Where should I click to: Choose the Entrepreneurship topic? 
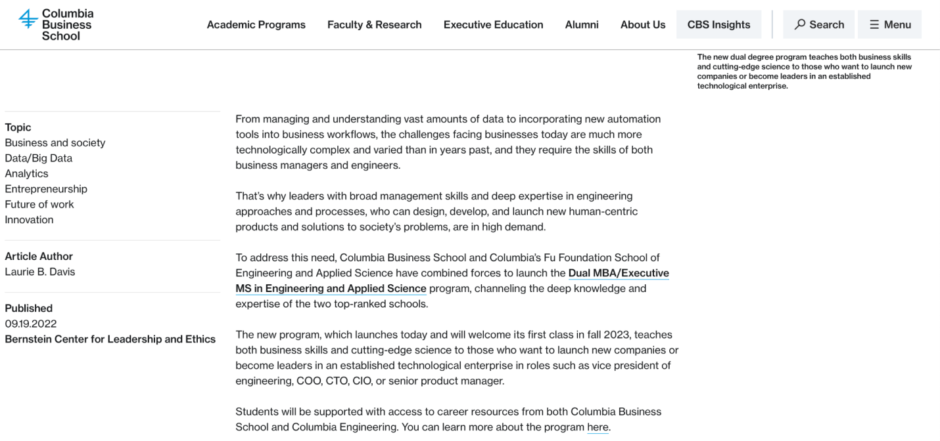coord(46,189)
